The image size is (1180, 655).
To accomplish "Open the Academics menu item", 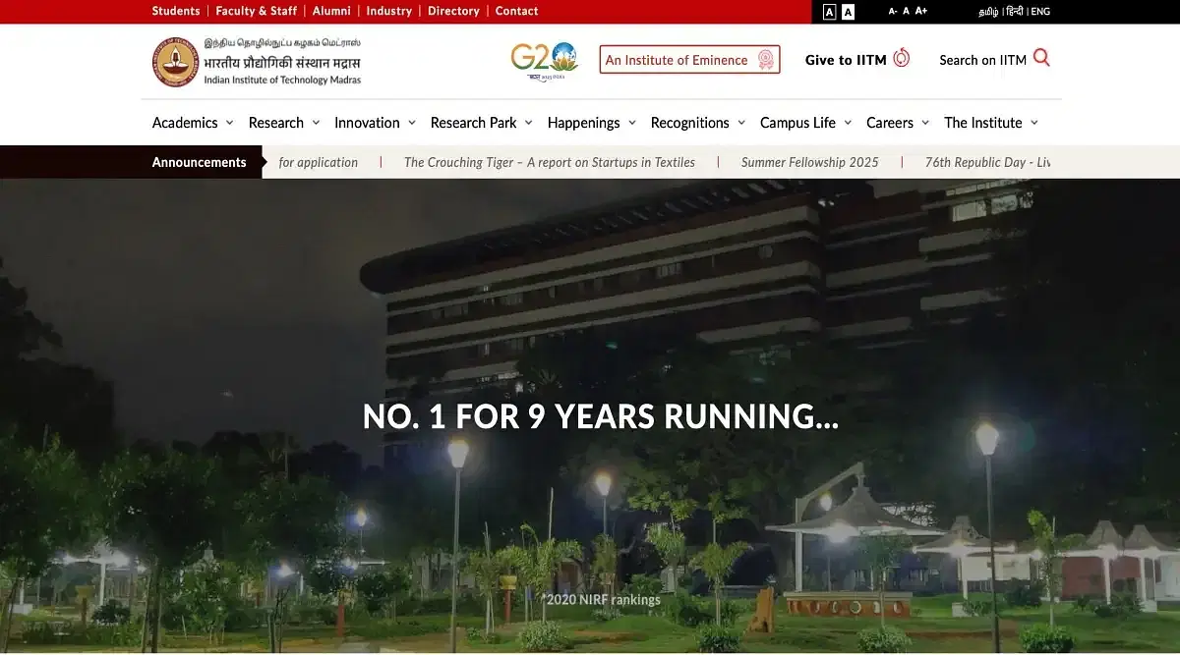I will [x=185, y=123].
